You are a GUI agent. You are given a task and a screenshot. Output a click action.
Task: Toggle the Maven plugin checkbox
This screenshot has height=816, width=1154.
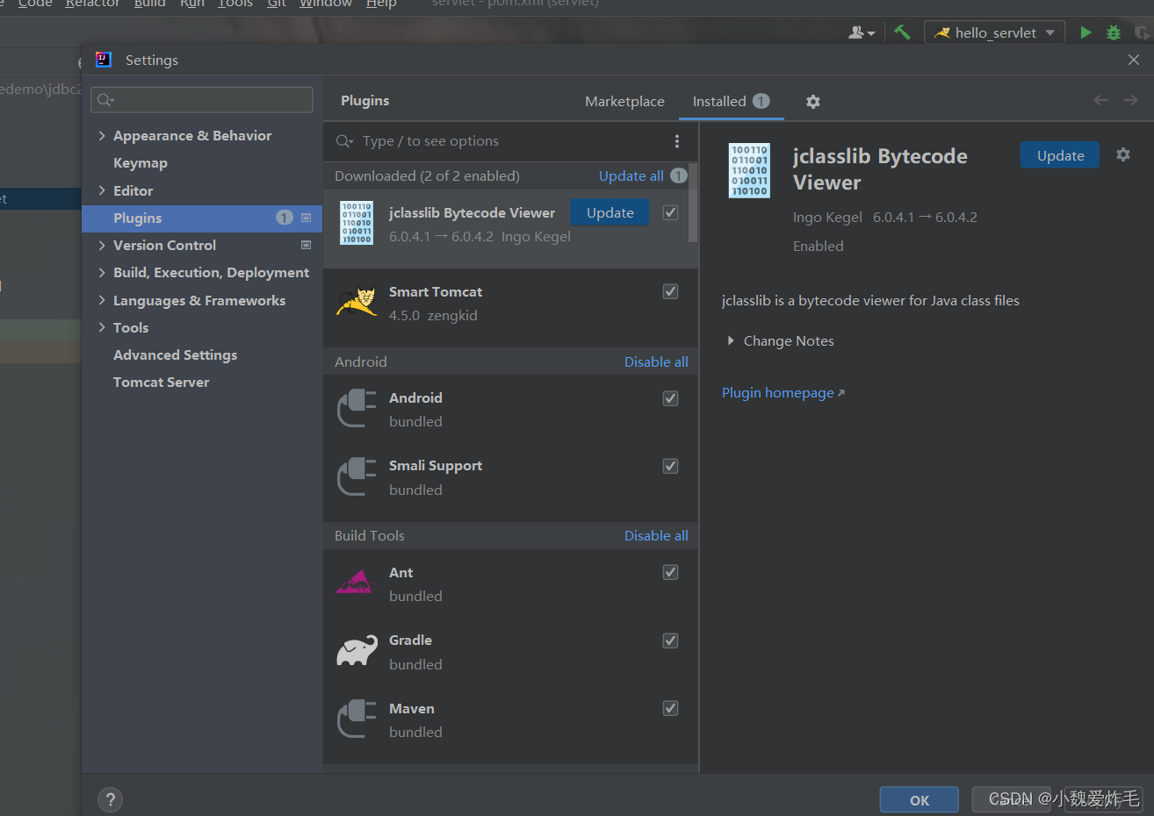pos(670,708)
